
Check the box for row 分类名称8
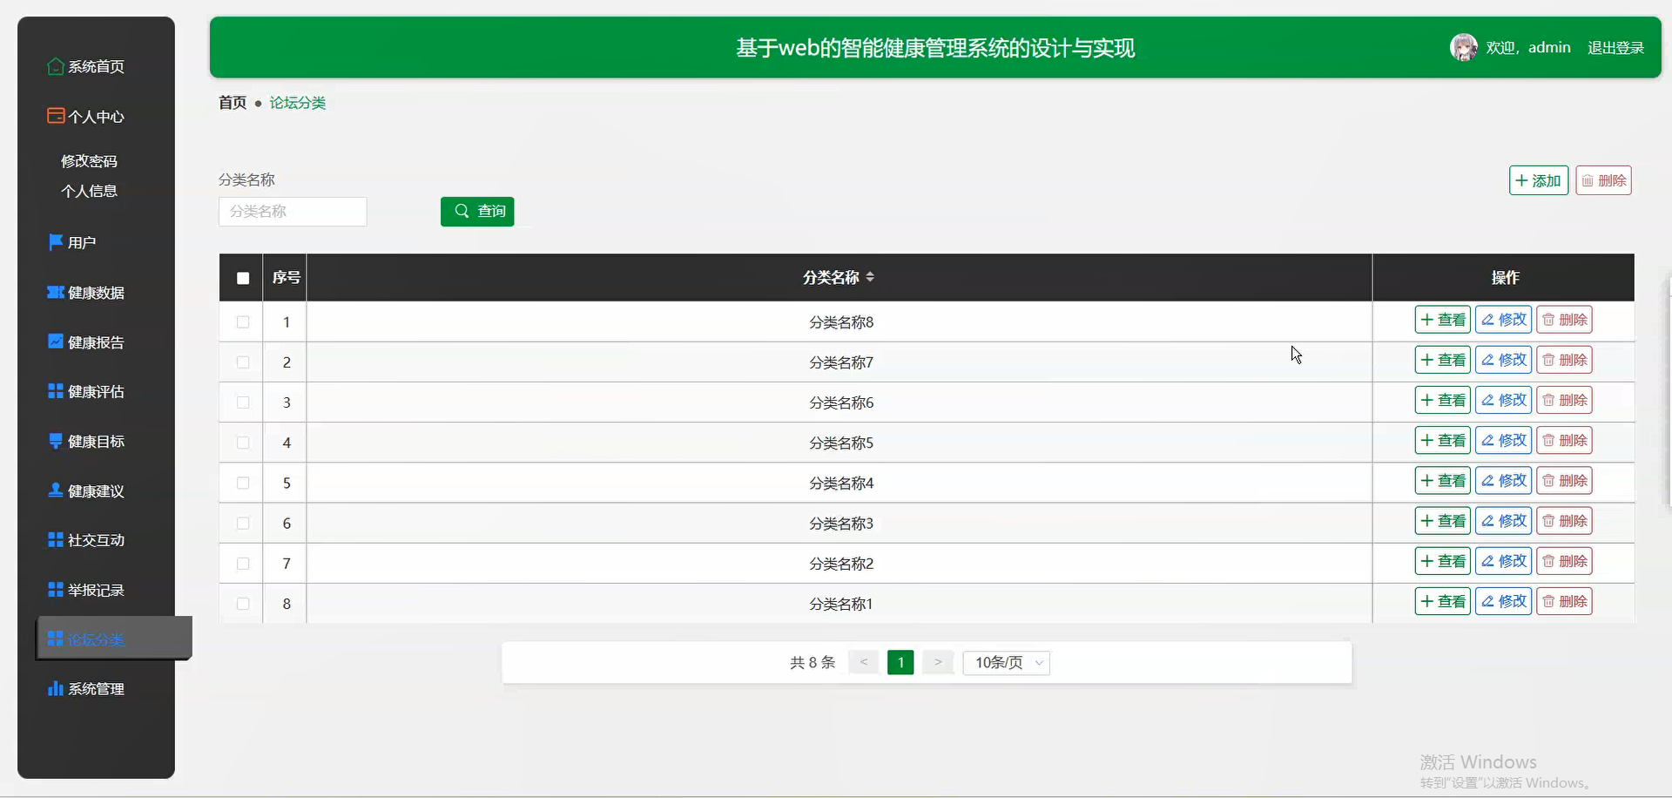click(243, 321)
